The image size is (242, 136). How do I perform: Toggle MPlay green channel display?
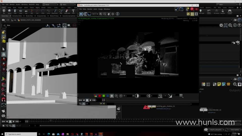point(104,96)
